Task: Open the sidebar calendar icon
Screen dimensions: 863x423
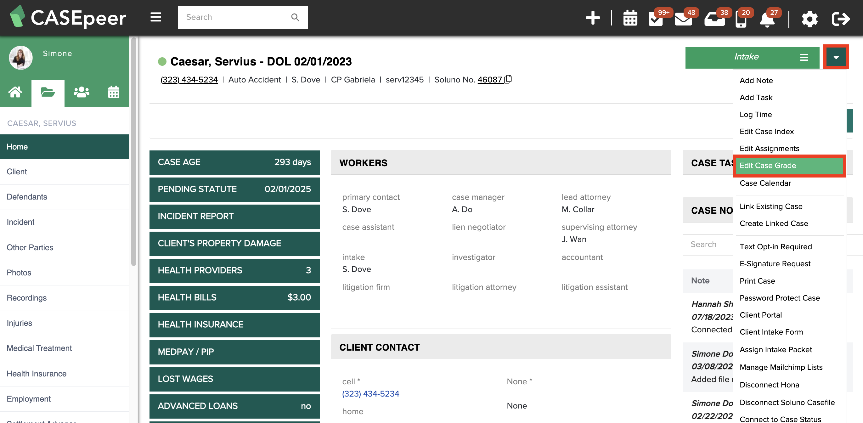Action: coord(114,92)
